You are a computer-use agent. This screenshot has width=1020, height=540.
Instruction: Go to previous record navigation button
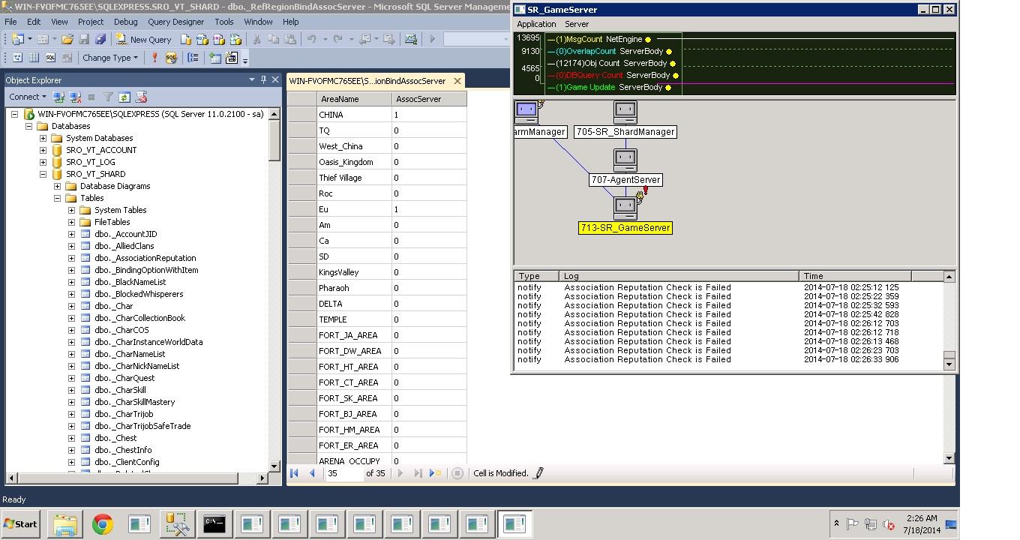[x=312, y=473]
